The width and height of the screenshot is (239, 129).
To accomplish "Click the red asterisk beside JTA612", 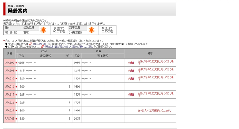I will (x=17, y=86).
